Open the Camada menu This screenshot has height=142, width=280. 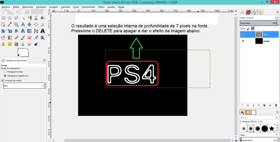pyautogui.click(x=65, y=7)
